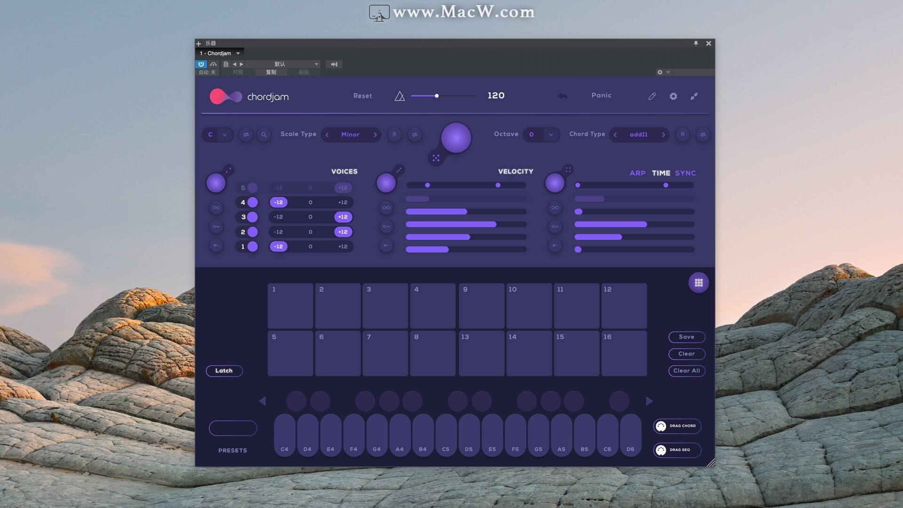Click the key swap arrows icon beside C
903x508 pixels.
point(246,135)
